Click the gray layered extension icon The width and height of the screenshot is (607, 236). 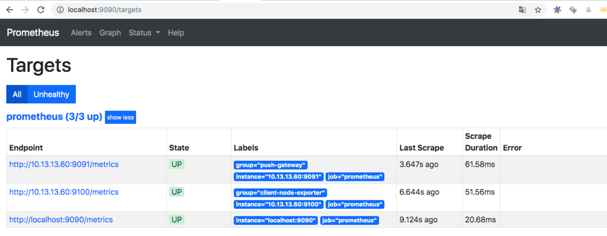pos(573,9)
